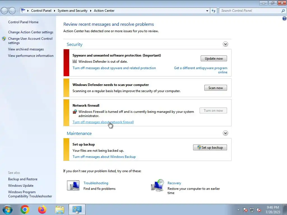The height and width of the screenshot is (215, 287).
Task: Expand breadcrumb arrow after System and Security
Action: (91, 11)
